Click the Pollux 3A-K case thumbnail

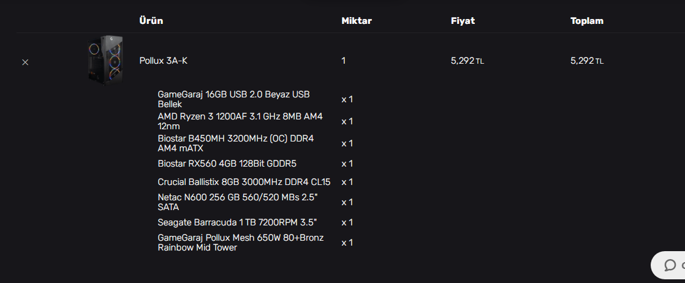105,60
